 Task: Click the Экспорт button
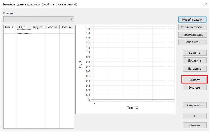(x=194, y=88)
